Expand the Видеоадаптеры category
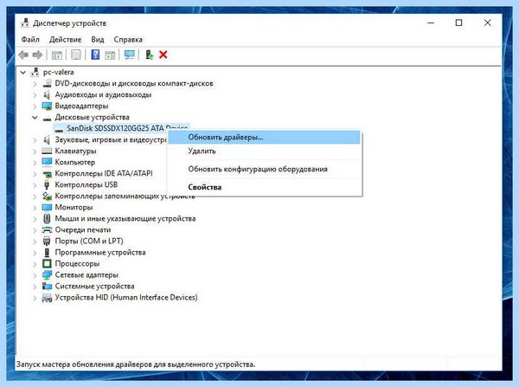The width and height of the screenshot is (519, 387). coord(35,106)
